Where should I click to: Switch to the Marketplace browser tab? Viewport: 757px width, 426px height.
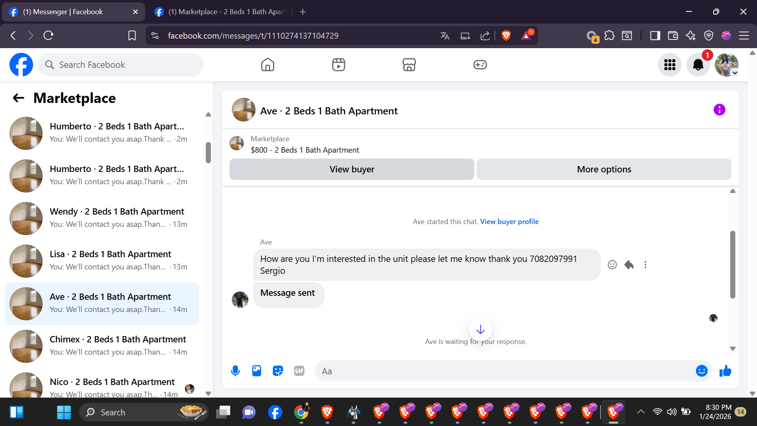point(221,12)
